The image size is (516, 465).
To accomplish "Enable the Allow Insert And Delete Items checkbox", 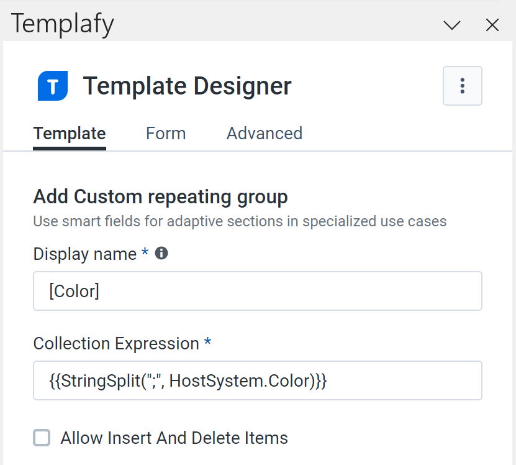I will (x=42, y=438).
